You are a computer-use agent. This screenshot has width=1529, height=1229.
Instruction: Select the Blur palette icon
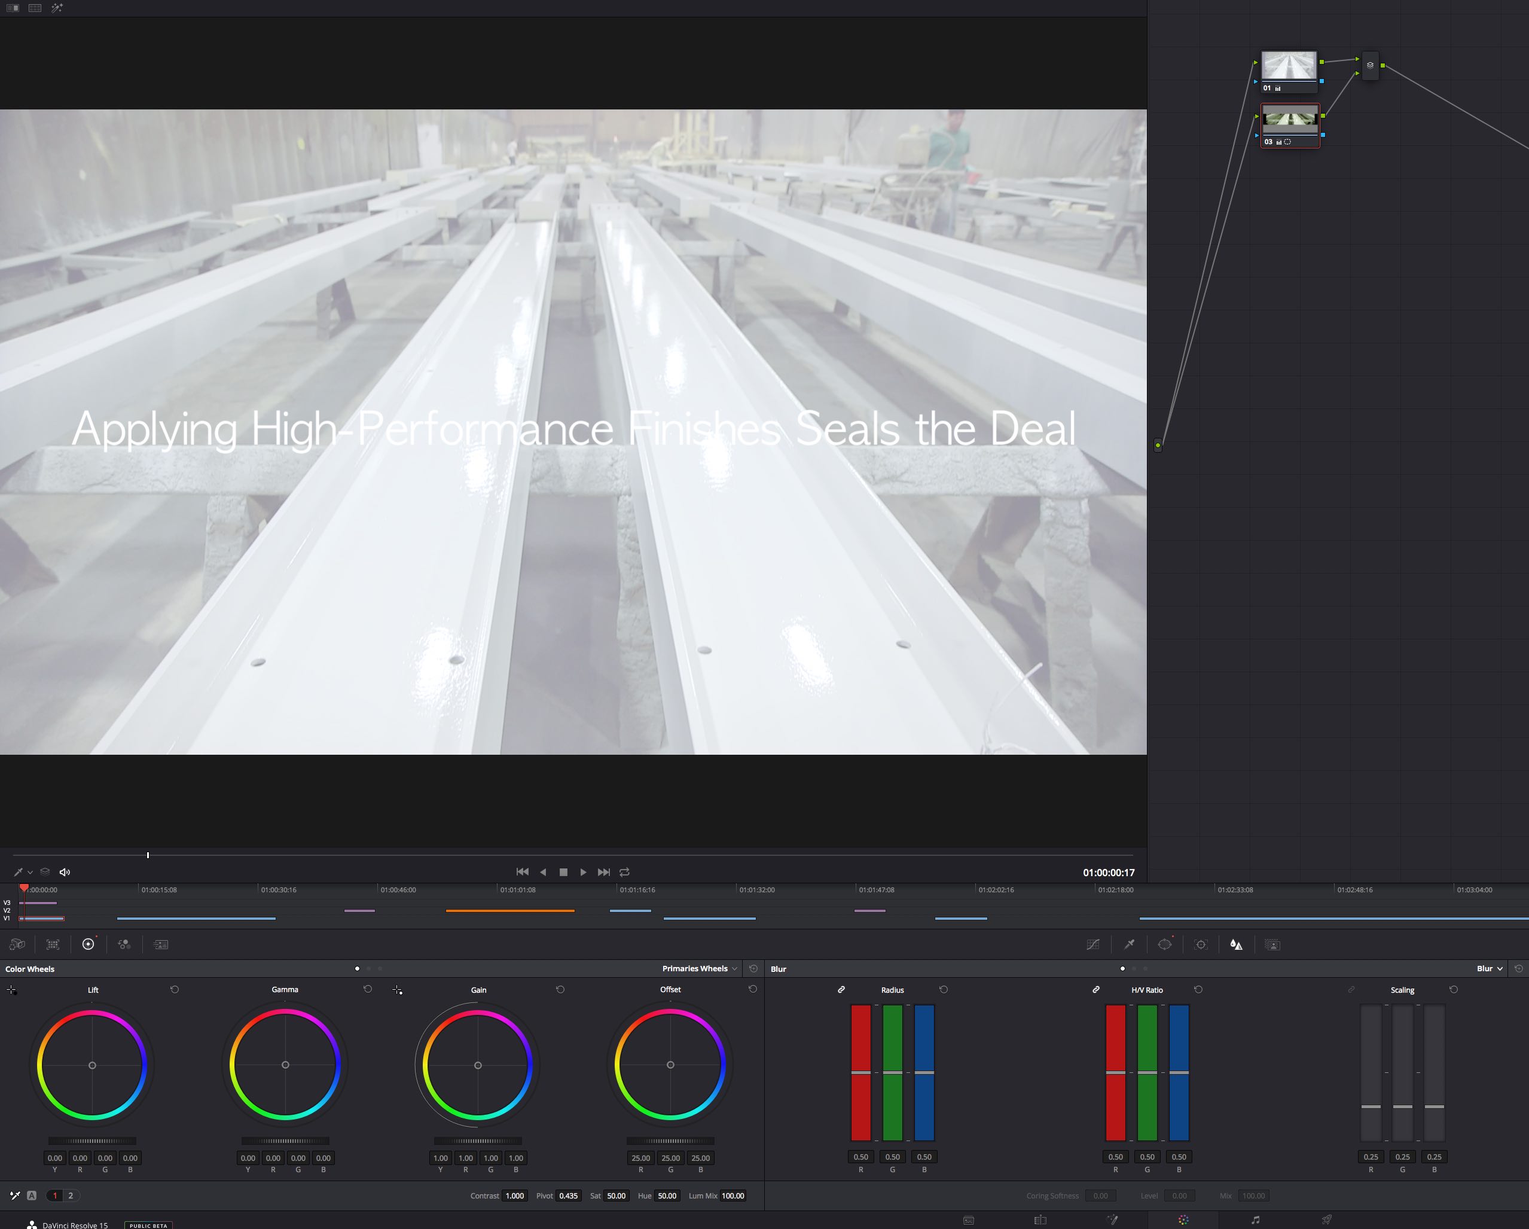[1236, 944]
